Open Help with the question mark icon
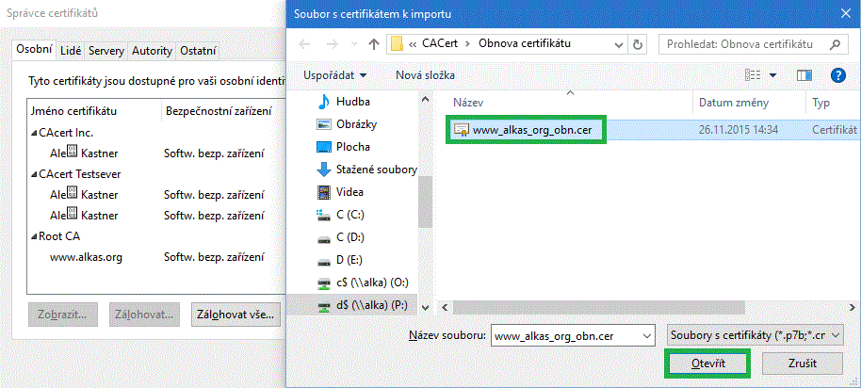Viewport: 861px width, 388px height. [837, 74]
